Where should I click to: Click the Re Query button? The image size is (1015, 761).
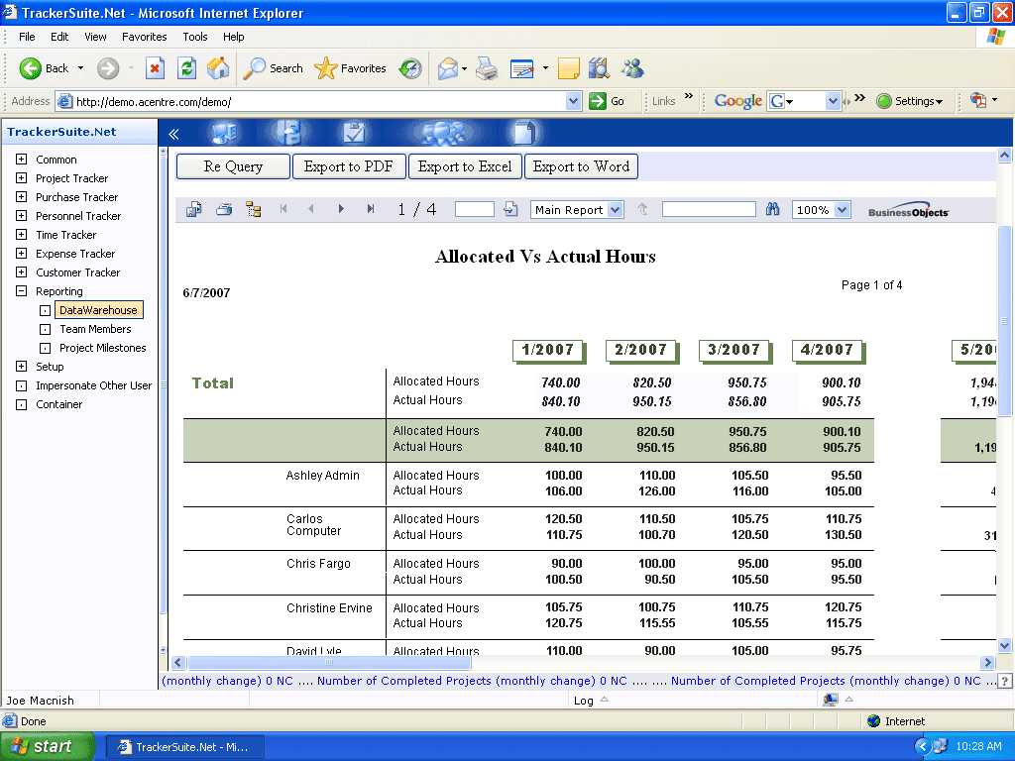[233, 166]
